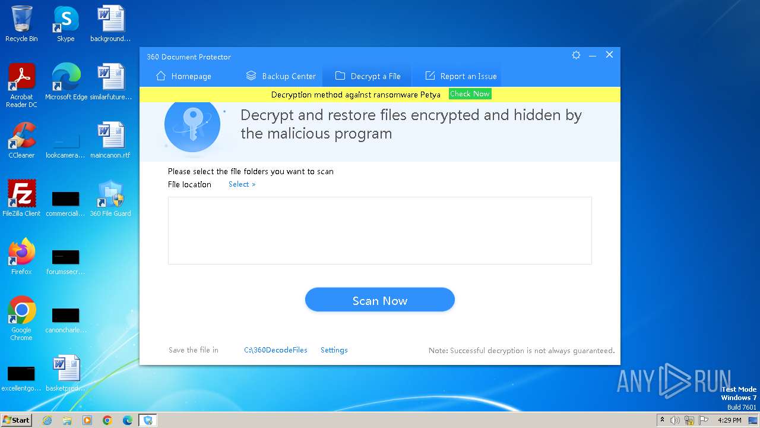Viewport: 760px width, 428px height.
Task: Launch CCleaner desktop shortcut
Action: tap(21, 141)
